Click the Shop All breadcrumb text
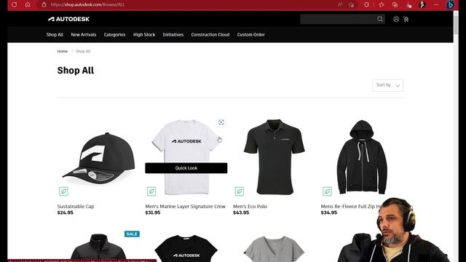Screen dimensions: 466x262 click(83, 51)
